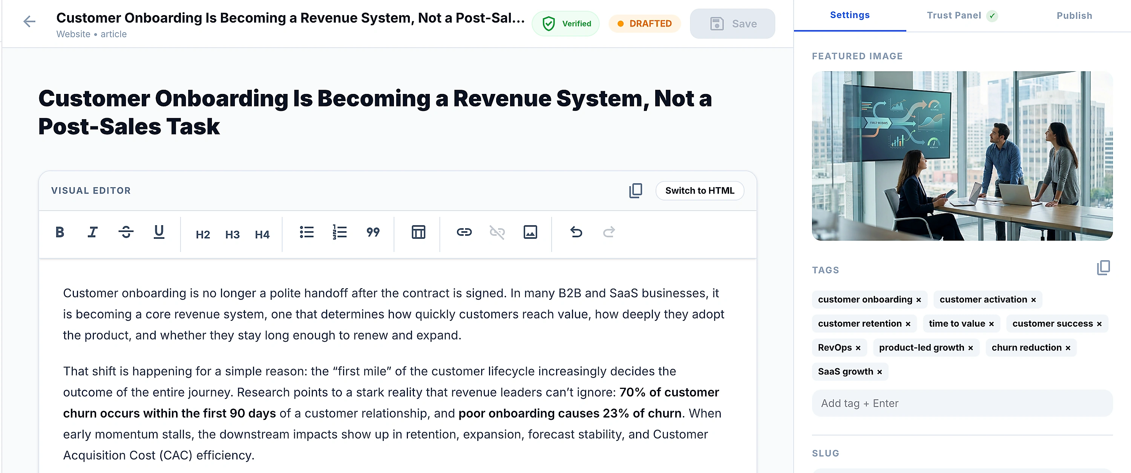Insert a hyperlink
This screenshot has height=473, width=1131.
(x=464, y=232)
